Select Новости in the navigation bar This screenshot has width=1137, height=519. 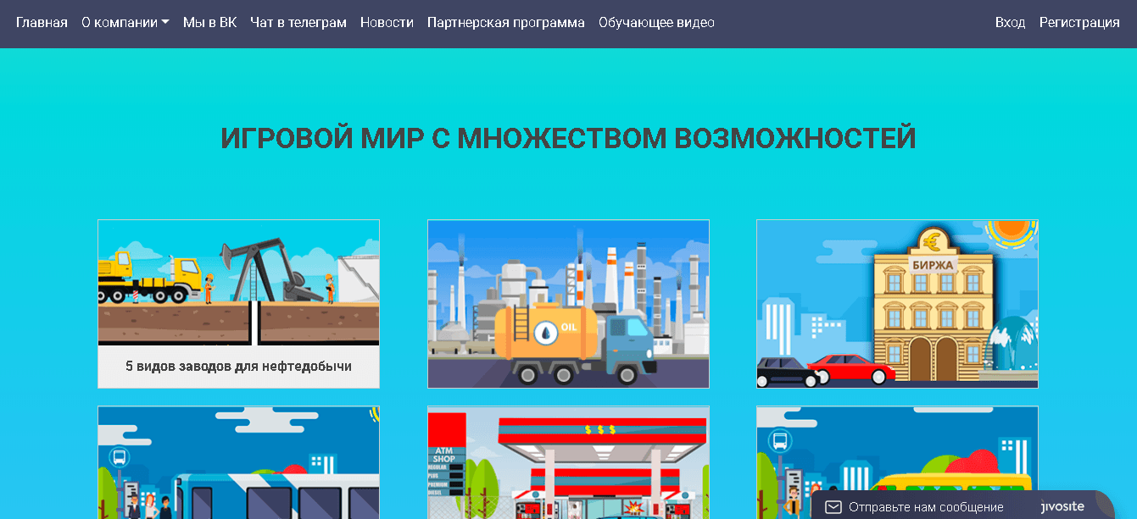pos(387,23)
